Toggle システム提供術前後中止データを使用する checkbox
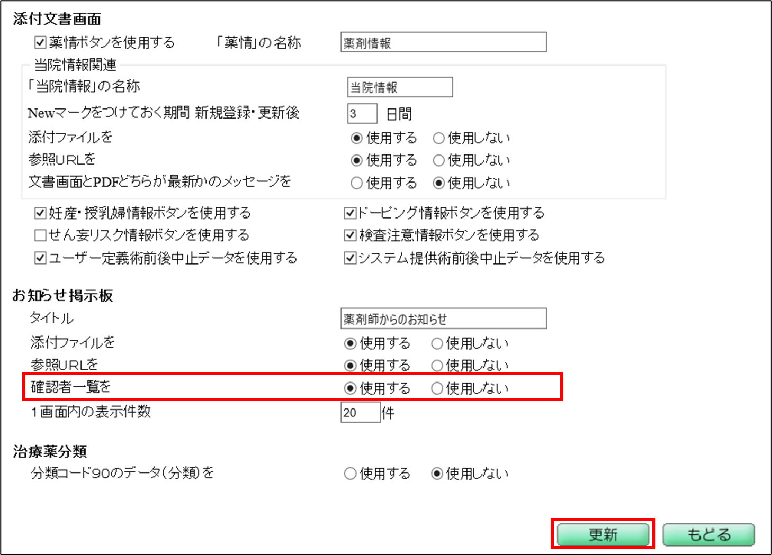The image size is (772, 555). (x=350, y=258)
